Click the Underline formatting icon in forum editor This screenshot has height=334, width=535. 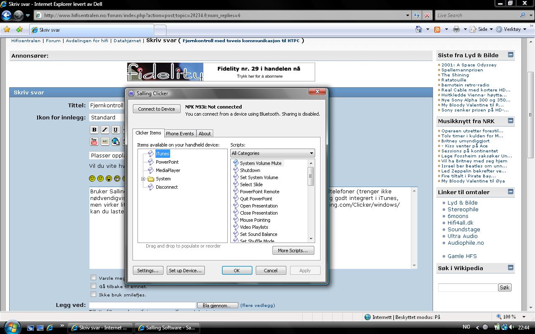[116, 130]
